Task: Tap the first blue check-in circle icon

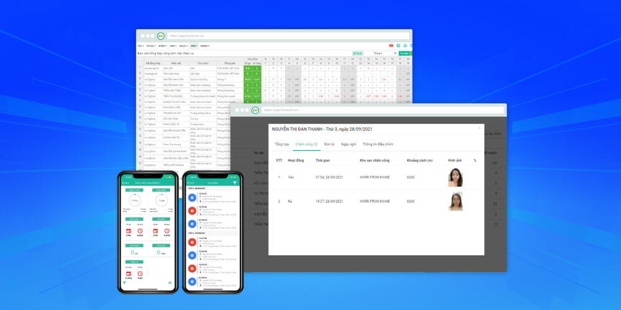Action: 192,198
